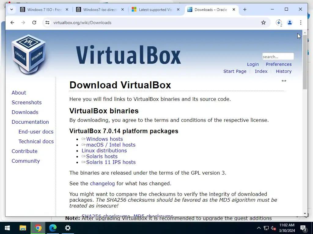Open the Login link
Viewport: 313px width, 234px height.
(253, 64)
